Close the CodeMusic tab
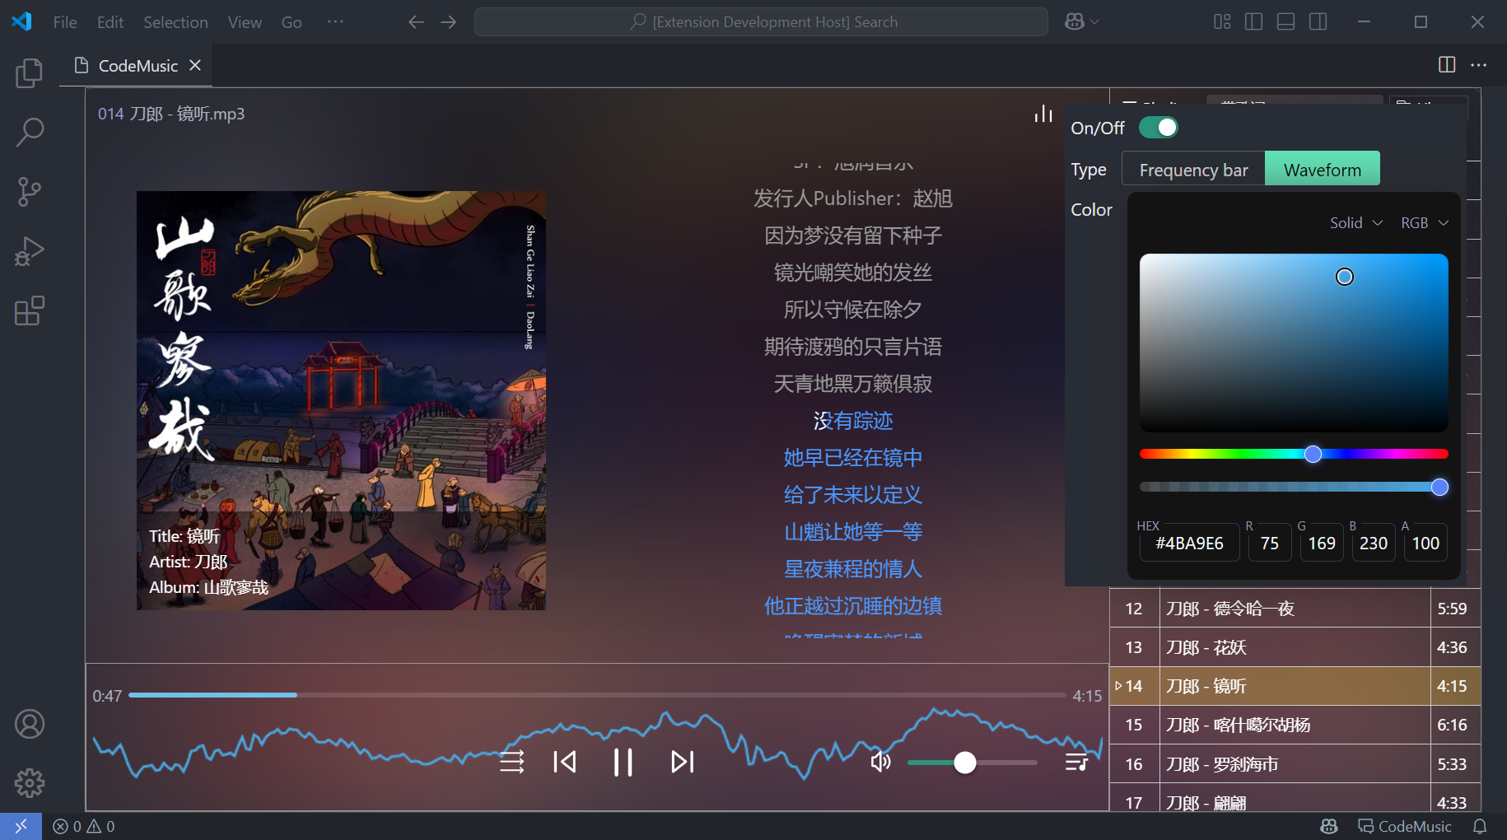 coord(195,65)
